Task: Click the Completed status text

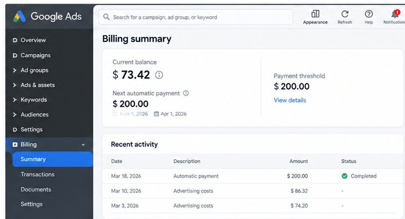Action: (x=364, y=176)
